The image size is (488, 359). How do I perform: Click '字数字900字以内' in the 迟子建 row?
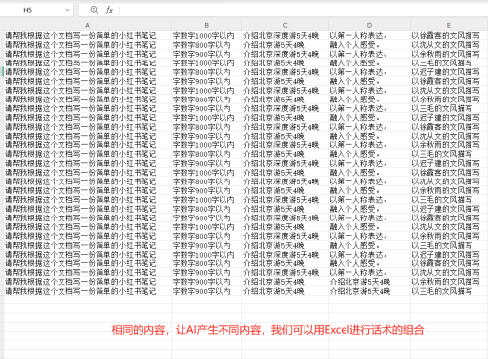202,163
